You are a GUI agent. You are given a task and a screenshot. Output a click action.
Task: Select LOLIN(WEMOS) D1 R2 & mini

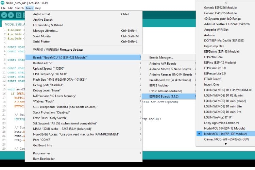pos(225,95)
